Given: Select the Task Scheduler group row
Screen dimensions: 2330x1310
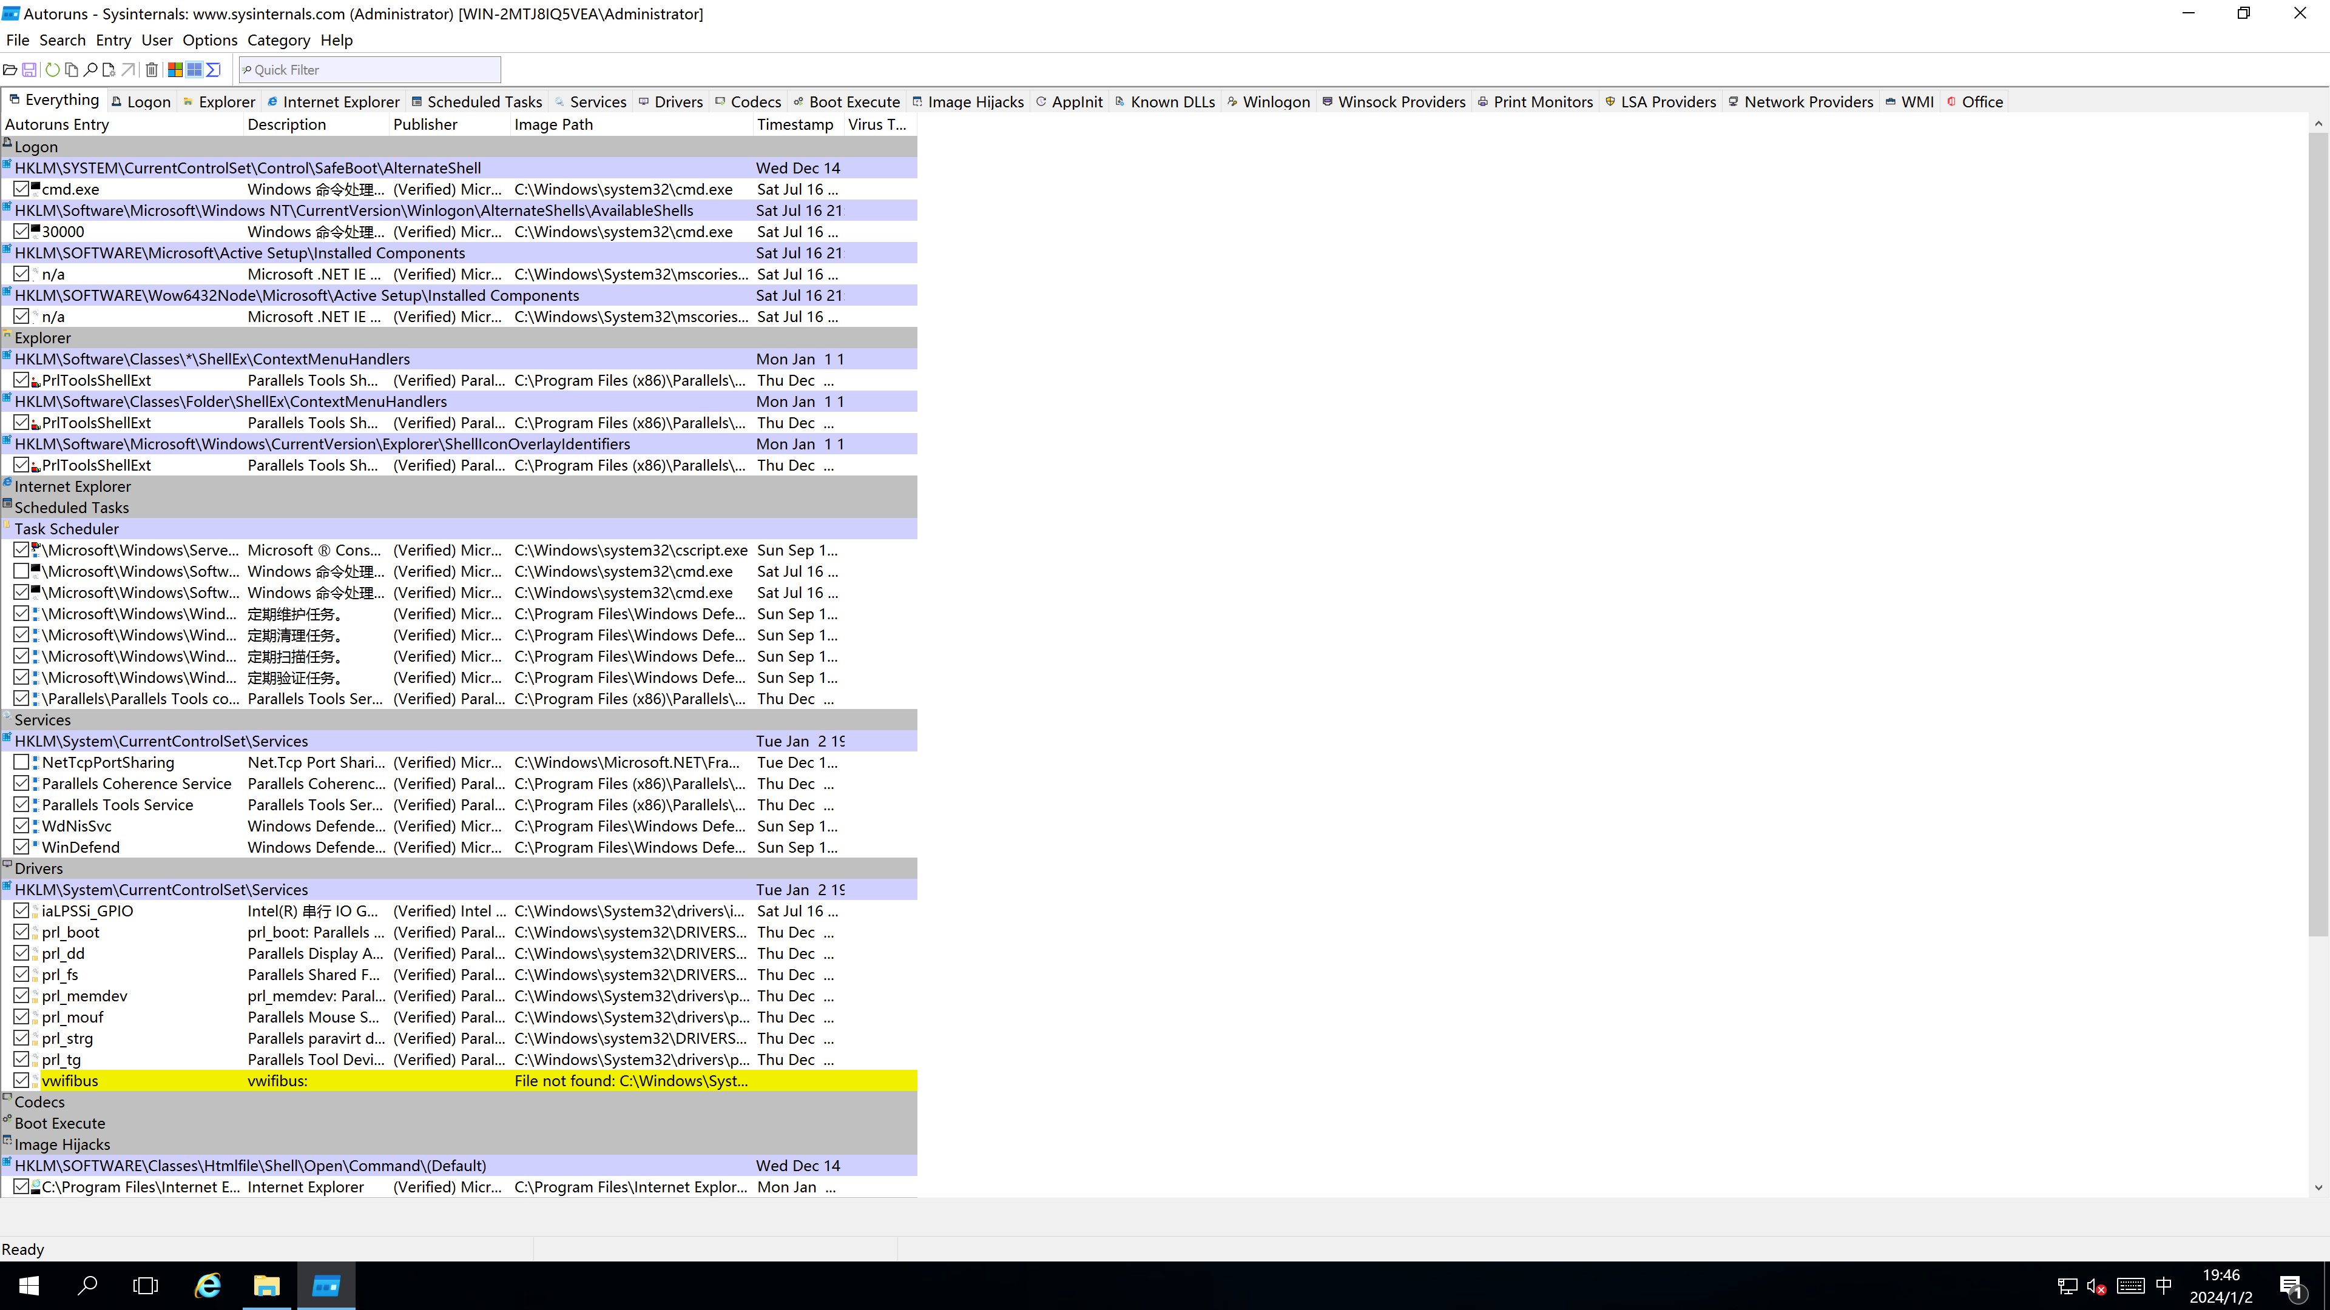Looking at the screenshot, I should point(459,529).
